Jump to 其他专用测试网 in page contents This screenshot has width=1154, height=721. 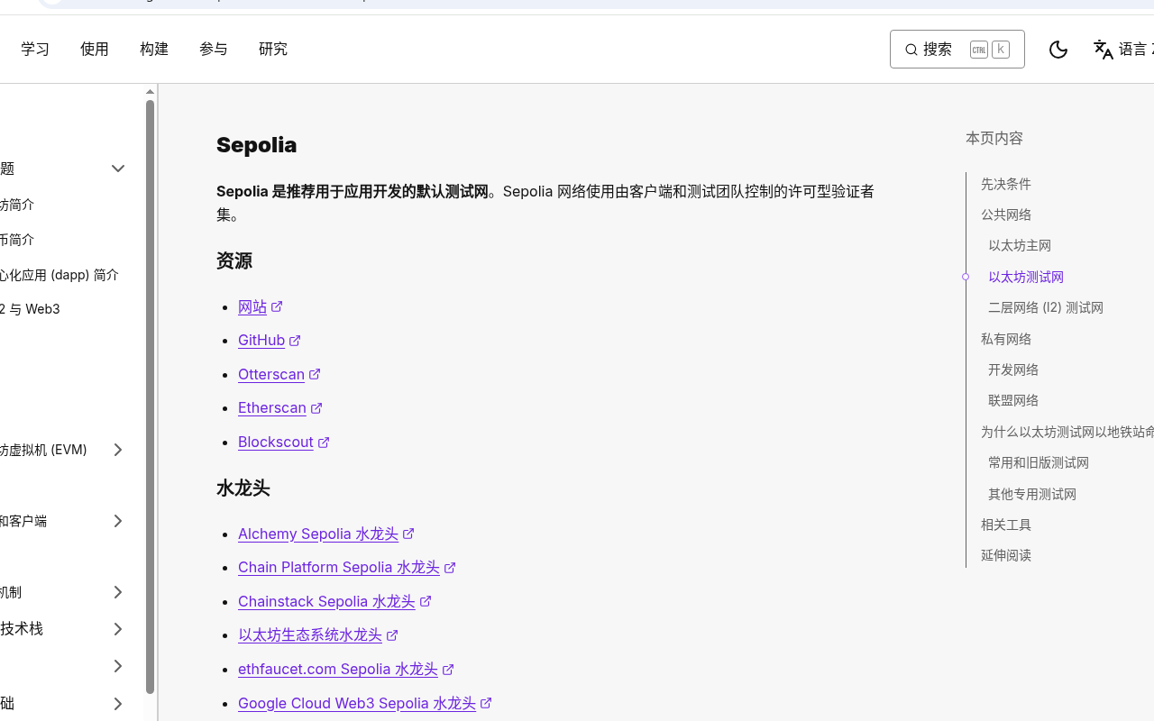click(x=1032, y=494)
